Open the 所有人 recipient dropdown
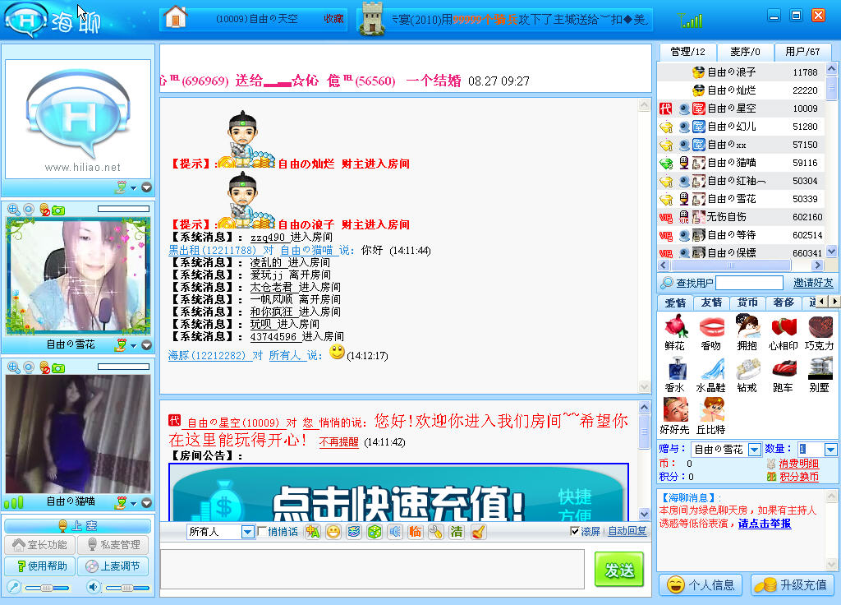Screen dimensions: 841x605 pos(247,532)
